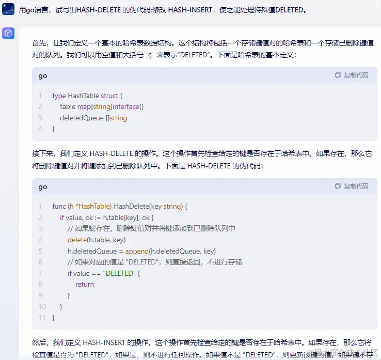Image resolution: width=381 pixels, height=360 pixels.
Task: Click the copy icon in HashDelete code block
Action: point(338,186)
